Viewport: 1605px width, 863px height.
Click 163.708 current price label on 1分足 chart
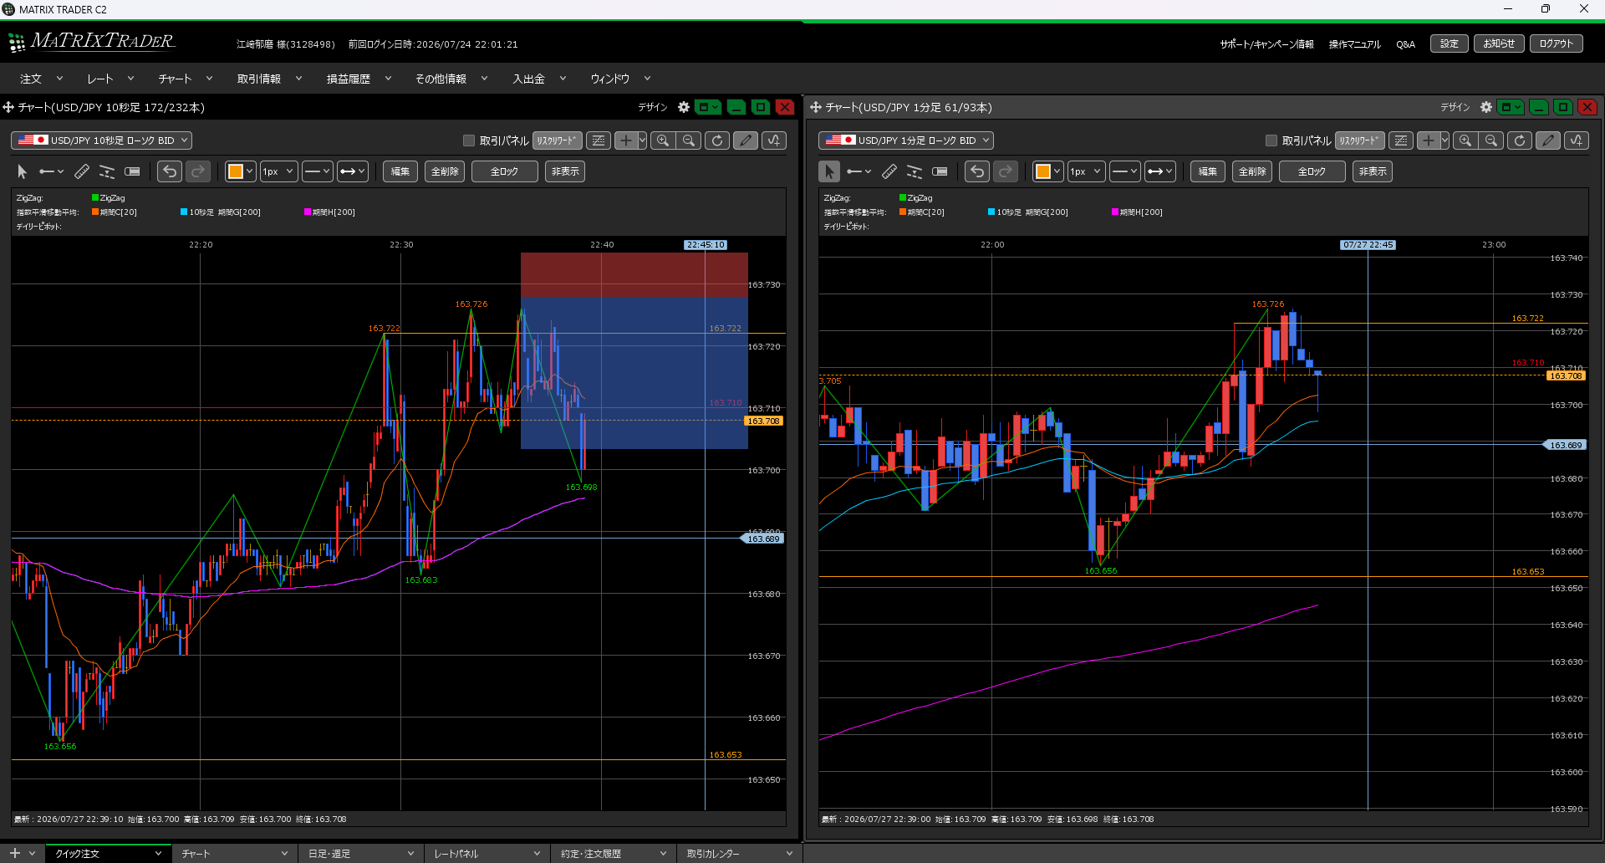1565,375
